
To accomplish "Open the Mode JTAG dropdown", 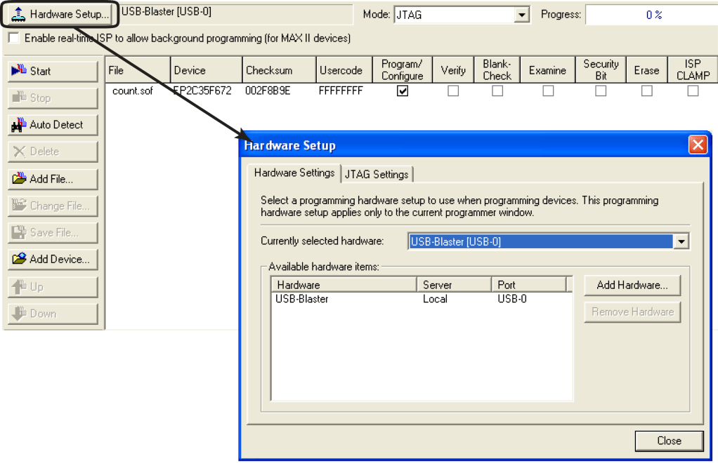I will tap(521, 15).
